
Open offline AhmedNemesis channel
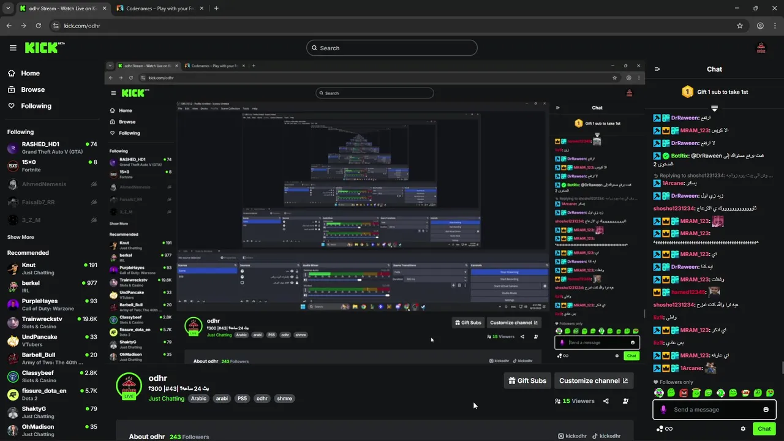click(x=52, y=184)
